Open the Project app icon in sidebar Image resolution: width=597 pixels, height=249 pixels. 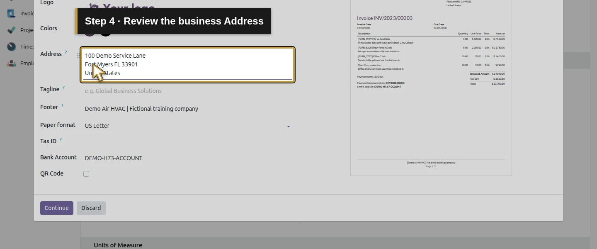(12, 30)
